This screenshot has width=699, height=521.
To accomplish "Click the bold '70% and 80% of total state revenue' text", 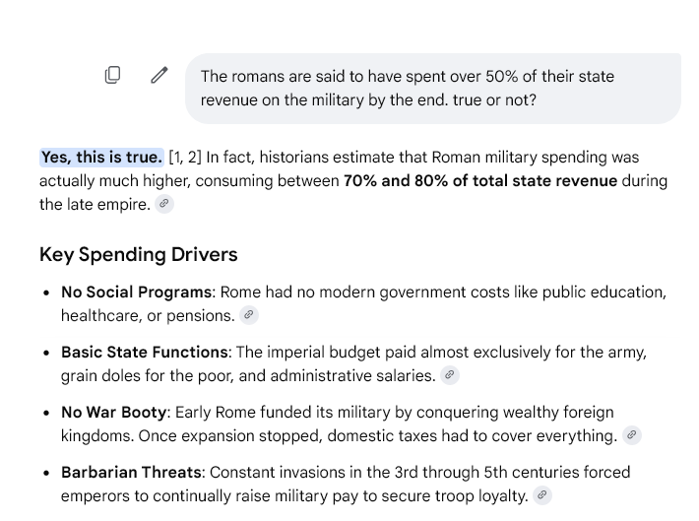I will click(480, 180).
